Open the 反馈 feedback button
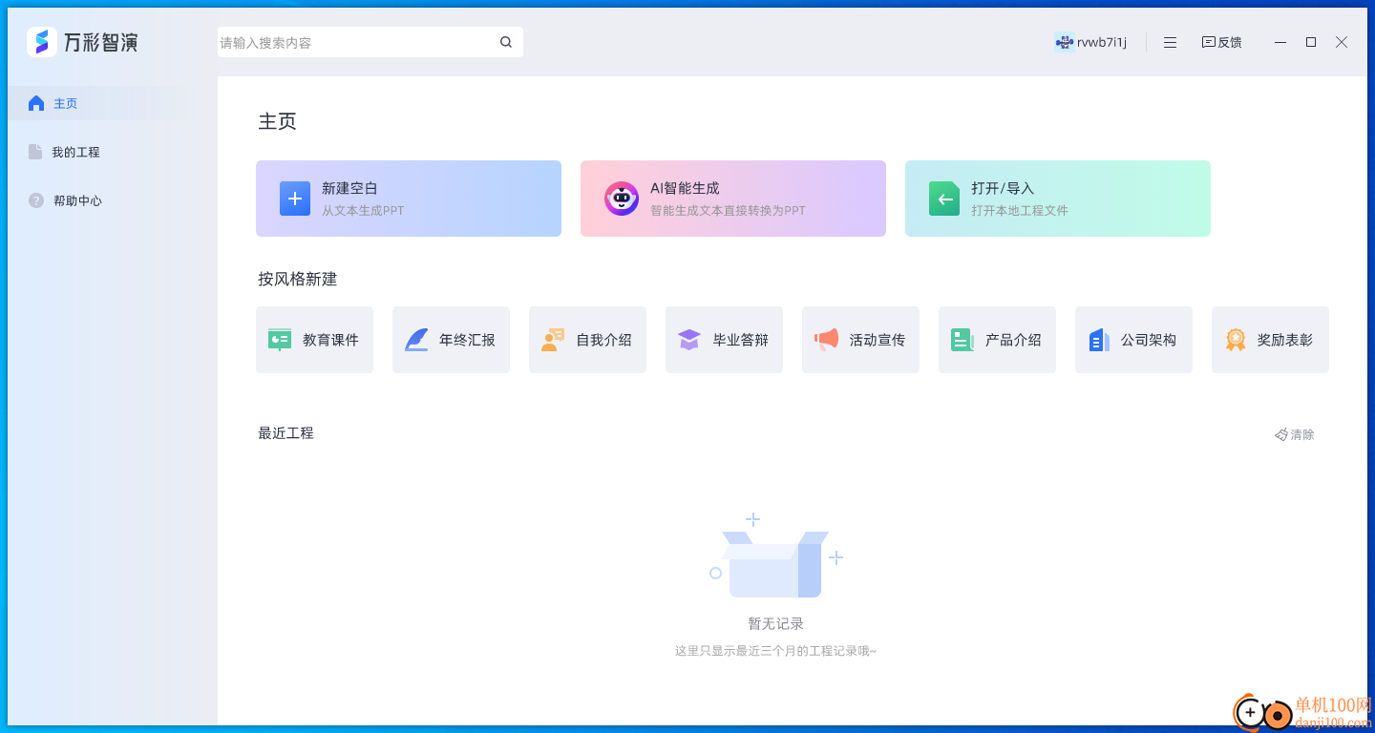The width and height of the screenshot is (1375, 733). [x=1221, y=42]
